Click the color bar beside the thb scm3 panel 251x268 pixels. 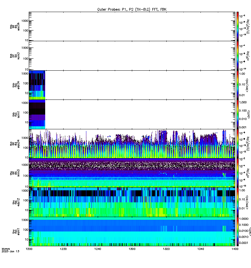click(x=238, y=56)
